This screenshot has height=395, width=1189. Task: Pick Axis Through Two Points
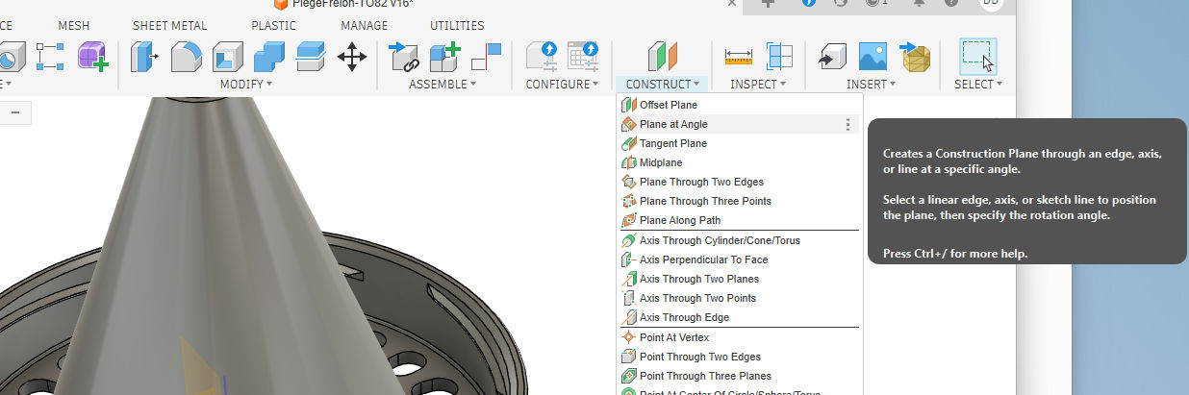pos(697,298)
